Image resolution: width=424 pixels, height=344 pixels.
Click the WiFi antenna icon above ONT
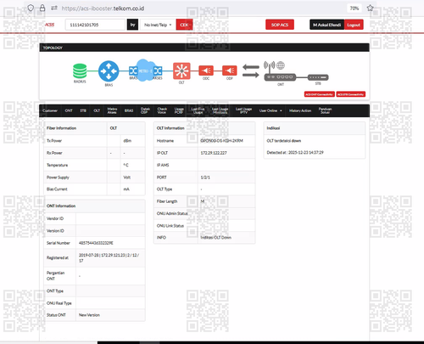point(270,66)
